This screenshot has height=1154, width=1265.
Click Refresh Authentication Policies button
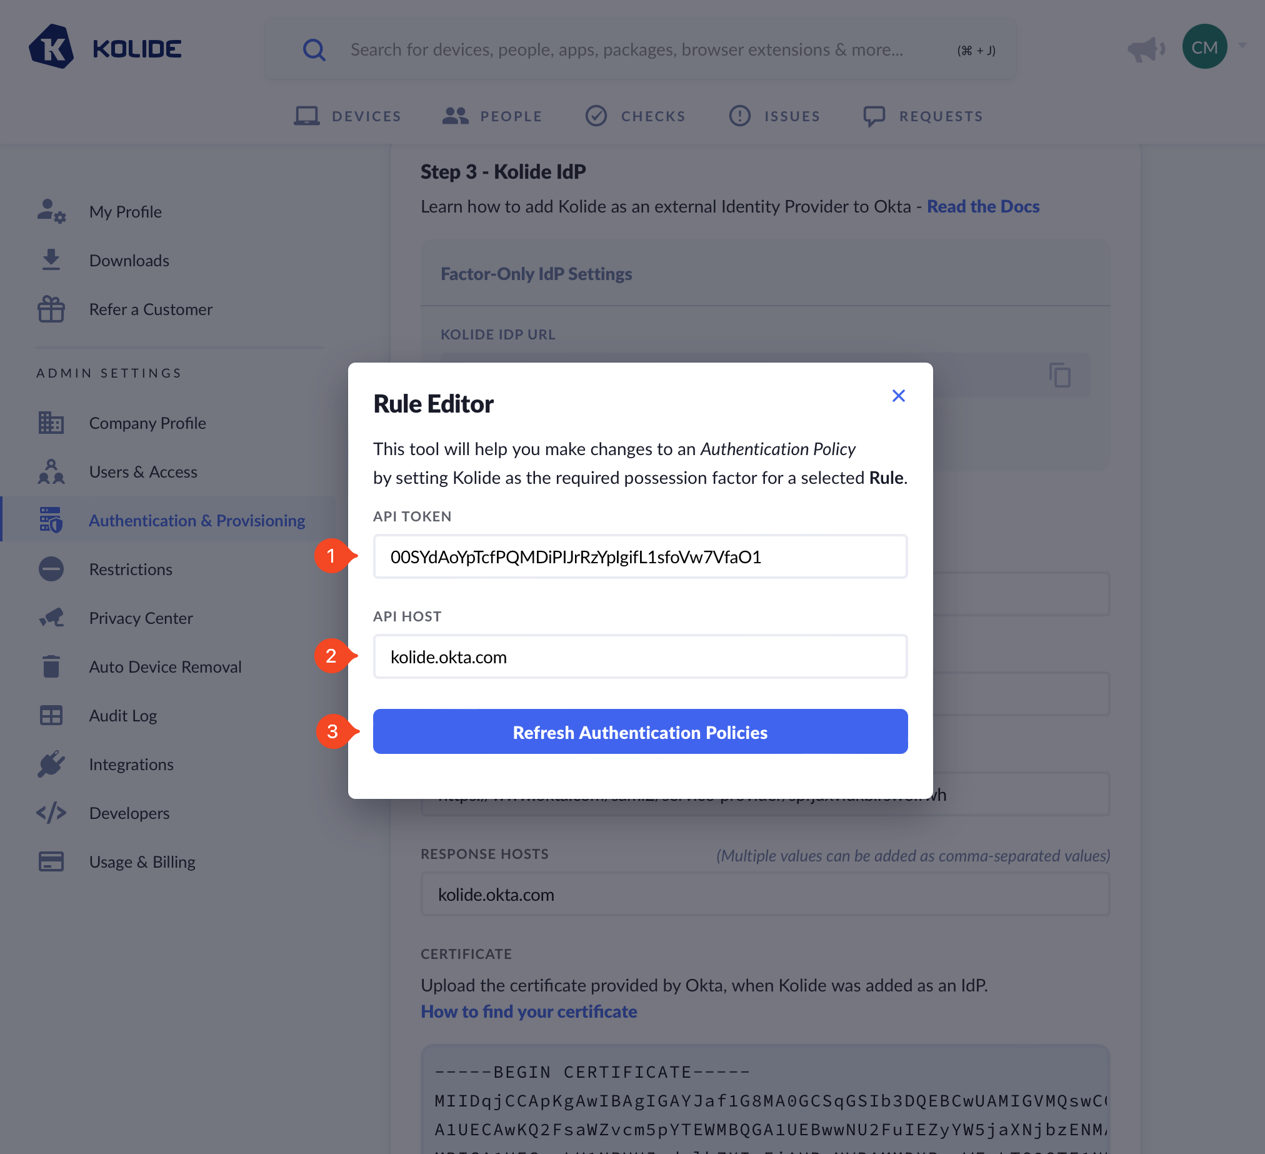(640, 731)
